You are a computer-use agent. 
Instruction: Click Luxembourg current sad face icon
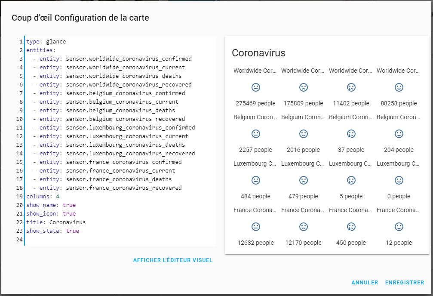[303, 180]
